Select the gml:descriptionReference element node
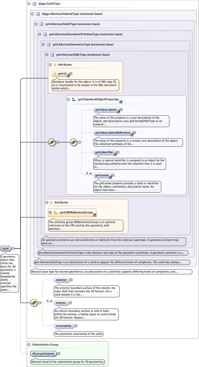 113,133
